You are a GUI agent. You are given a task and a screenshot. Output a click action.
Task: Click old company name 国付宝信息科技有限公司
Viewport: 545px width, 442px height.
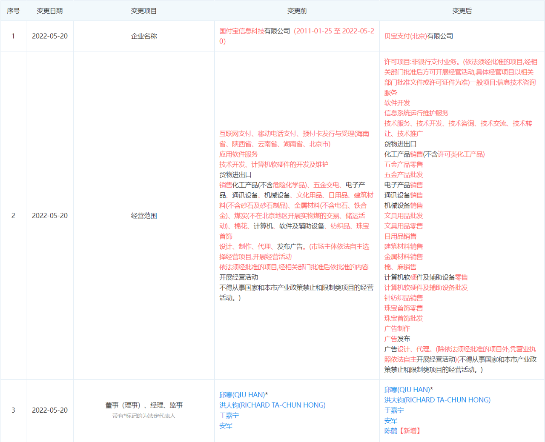pyautogui.click(x=255, y=31)
